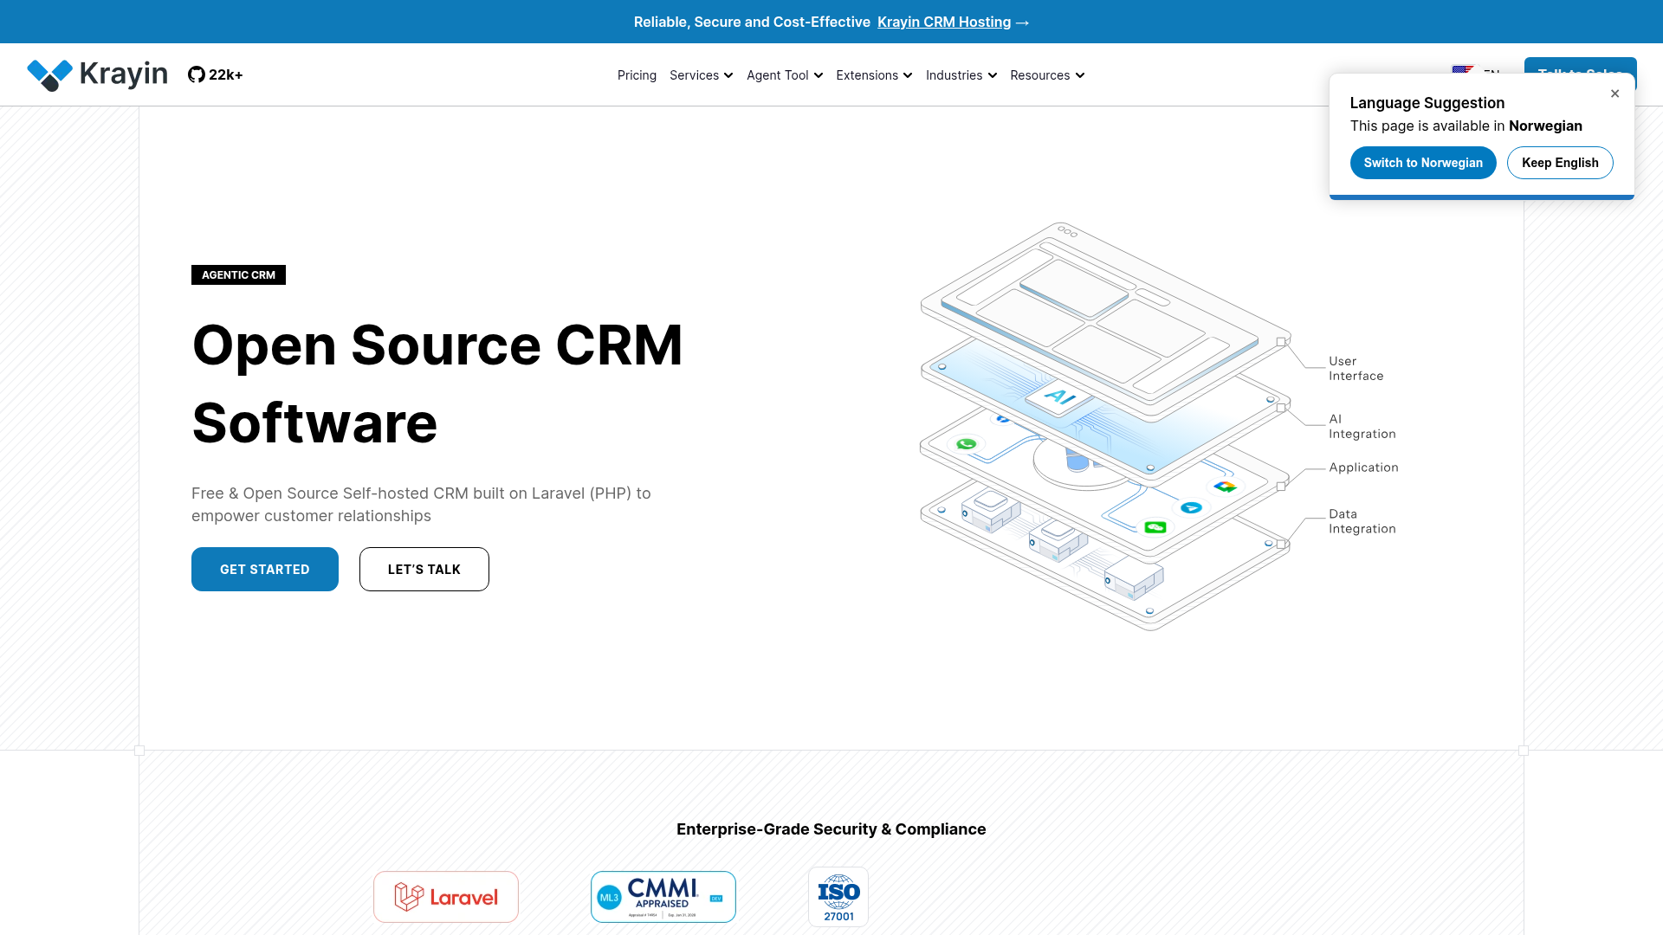Expand the Services menu
1663x935 pixels.
tap(701, 75)
